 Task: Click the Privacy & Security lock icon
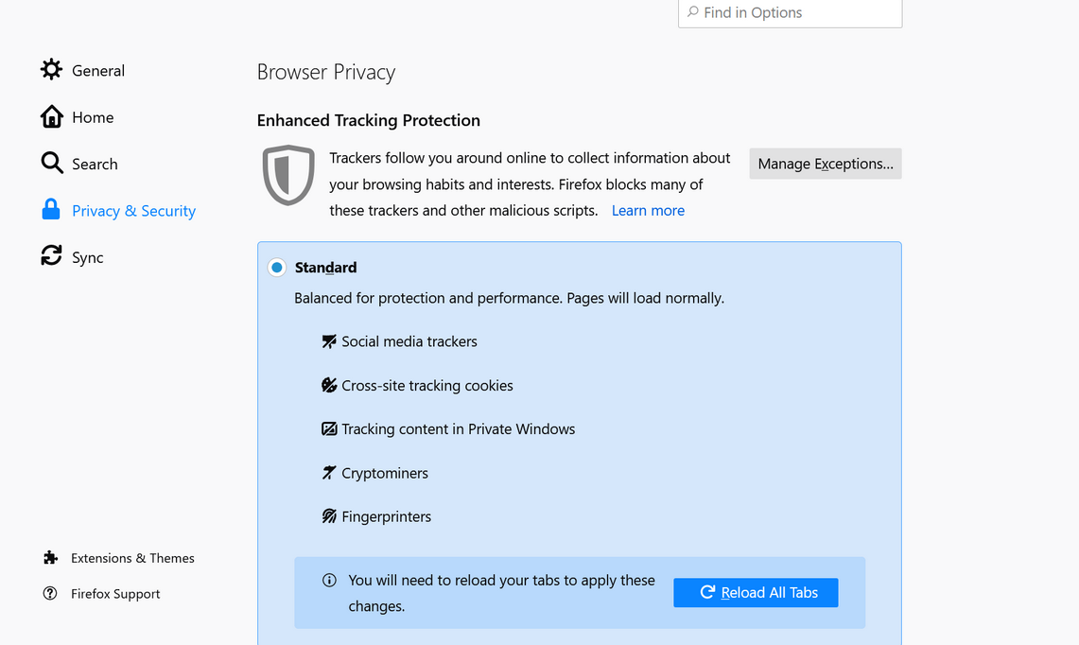(x=51, y=210)
